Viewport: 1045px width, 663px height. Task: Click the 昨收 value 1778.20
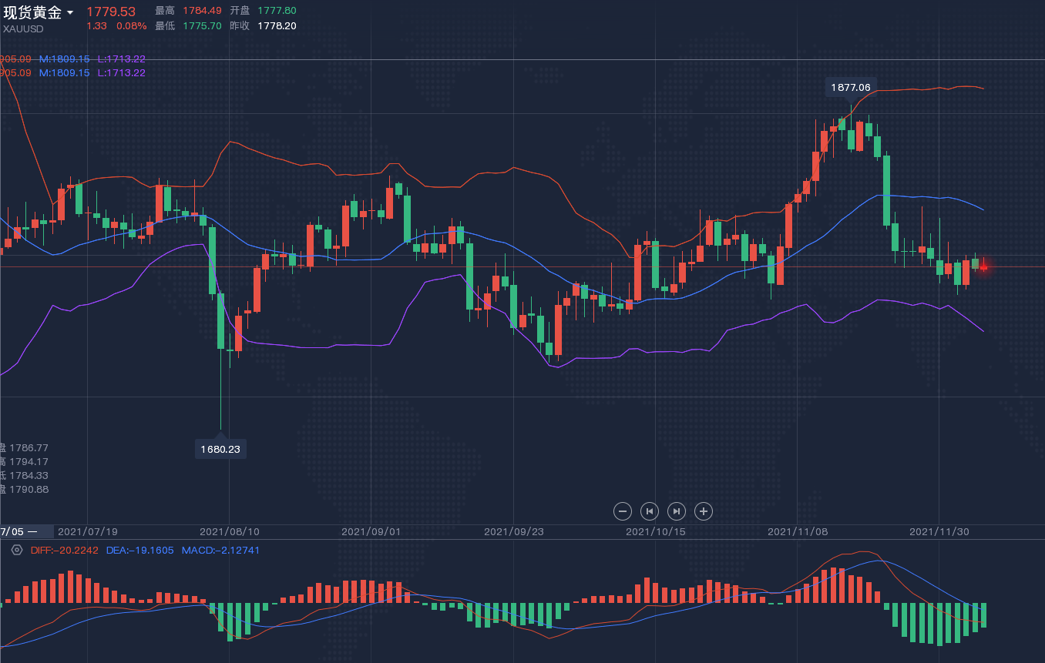[277, 25]
